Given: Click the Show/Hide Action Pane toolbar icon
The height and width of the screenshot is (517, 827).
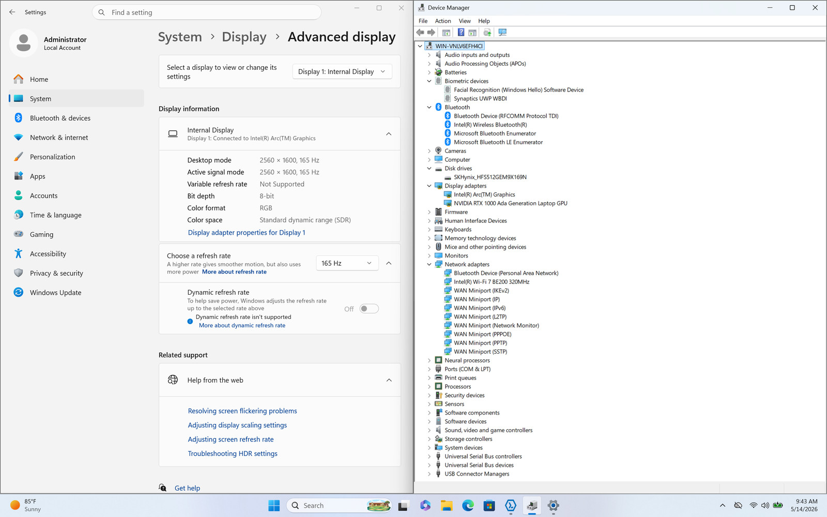Looking at the screenshot, I should [x=472, y=33].
